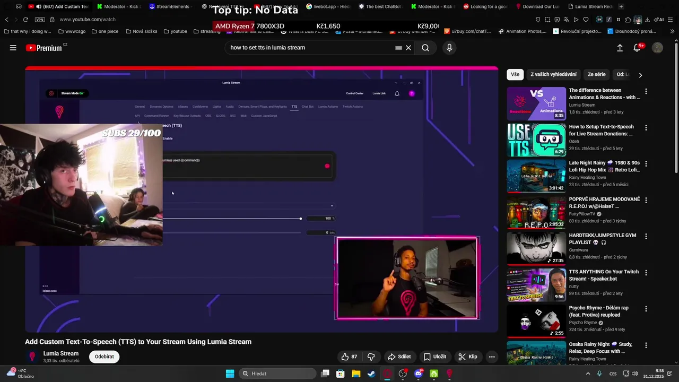679x382 pixels.
Task: Clear the YouTube search query with X
Action: tap(408, 48)
